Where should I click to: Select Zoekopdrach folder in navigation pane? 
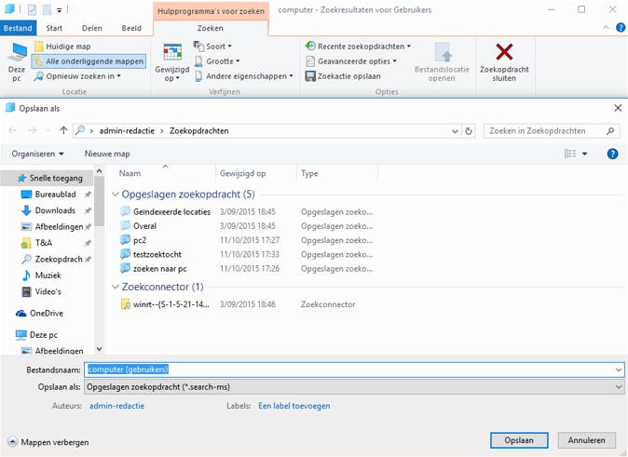(58, 260)
